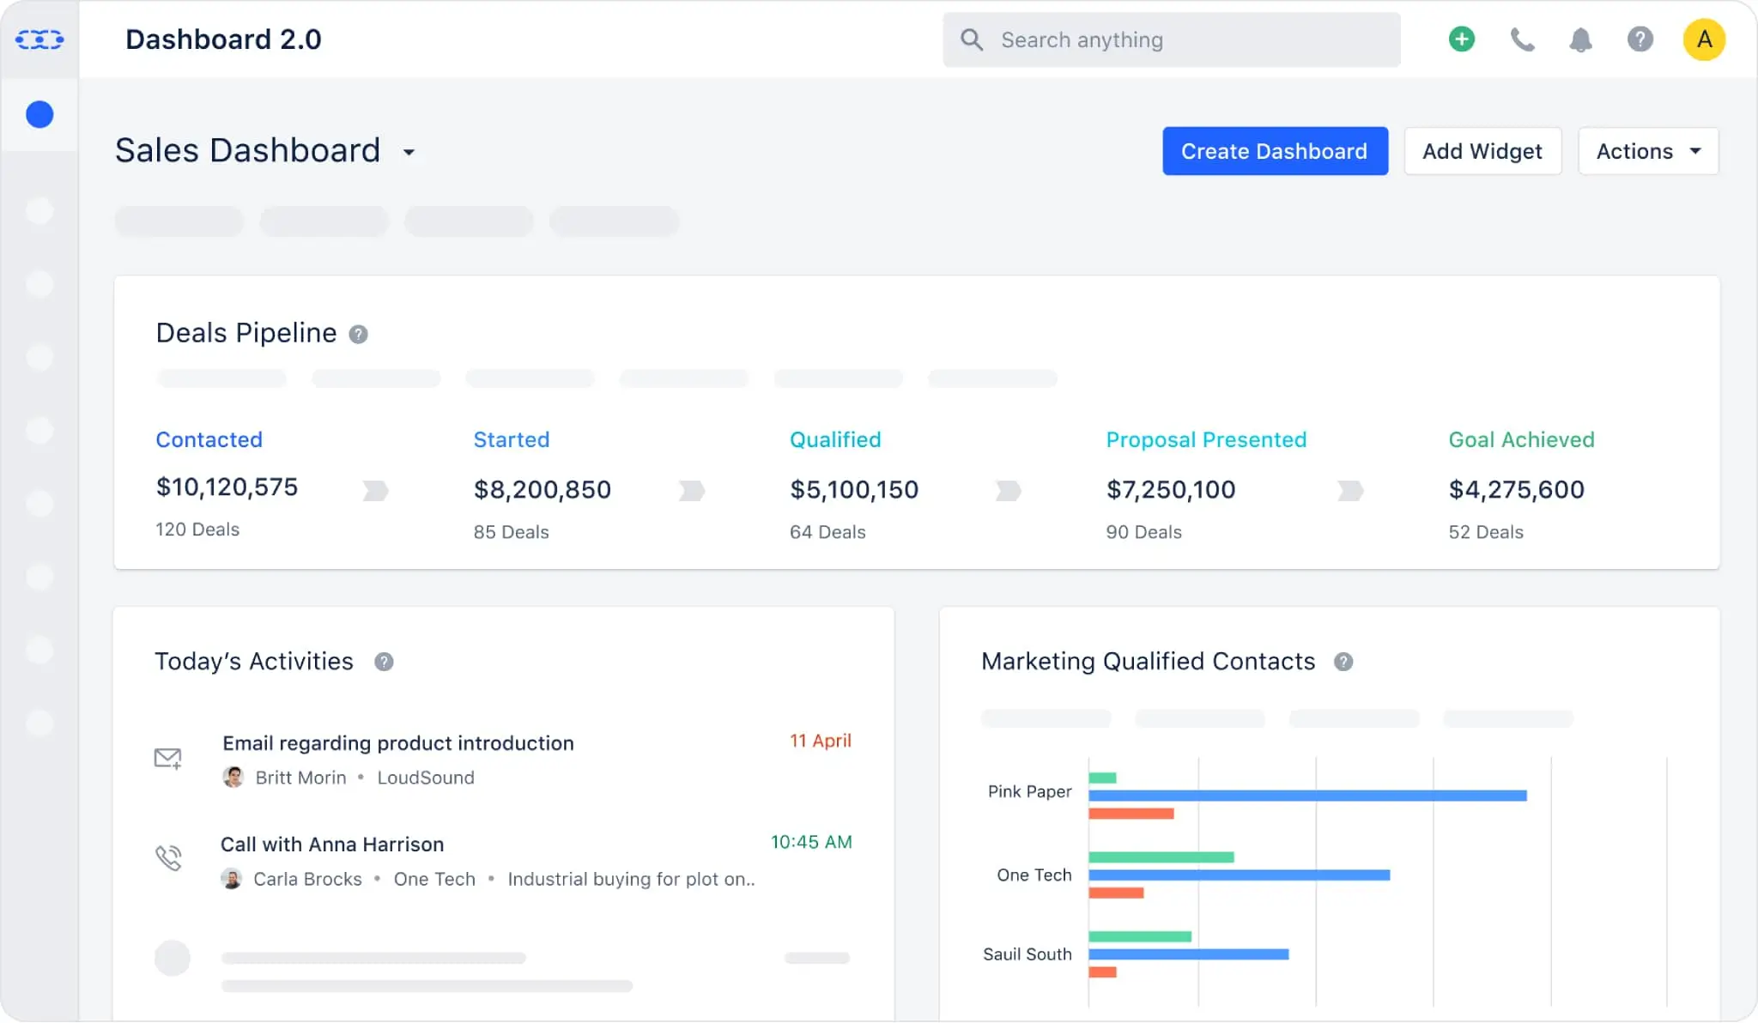Click the email icon next to product introduction activity
This screenshot has width=1758, height=1023.
(x=168, y=759)
